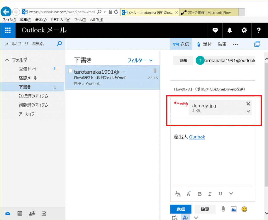Switch to Calendar module icon
This screenshot has width=268, height=220.
click(20, 213)
